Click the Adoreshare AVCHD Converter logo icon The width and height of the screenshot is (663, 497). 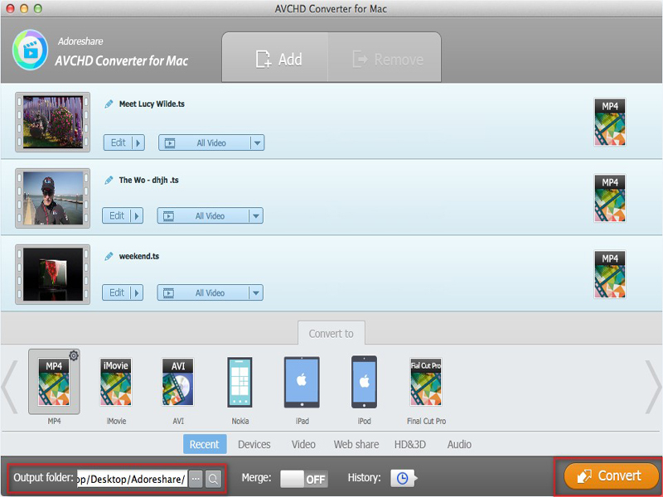[30, 50]
